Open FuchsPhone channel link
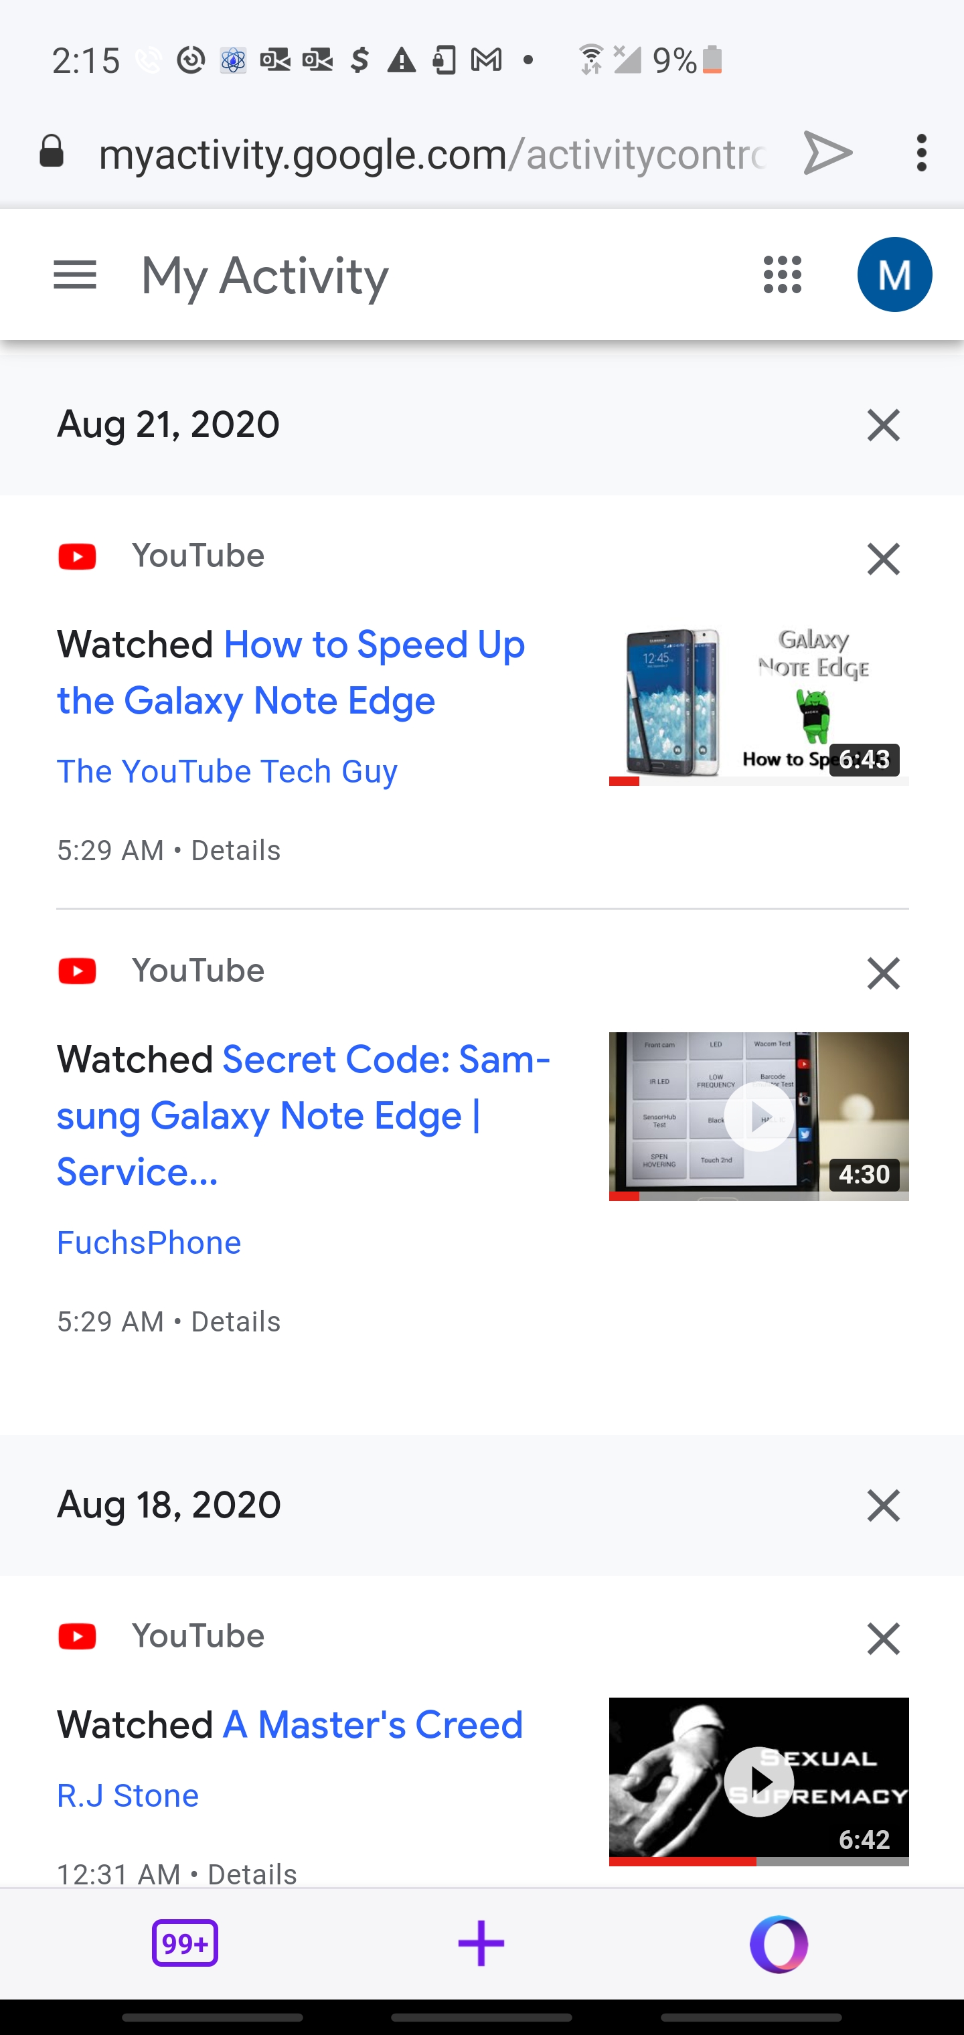 coord(149,1242)
